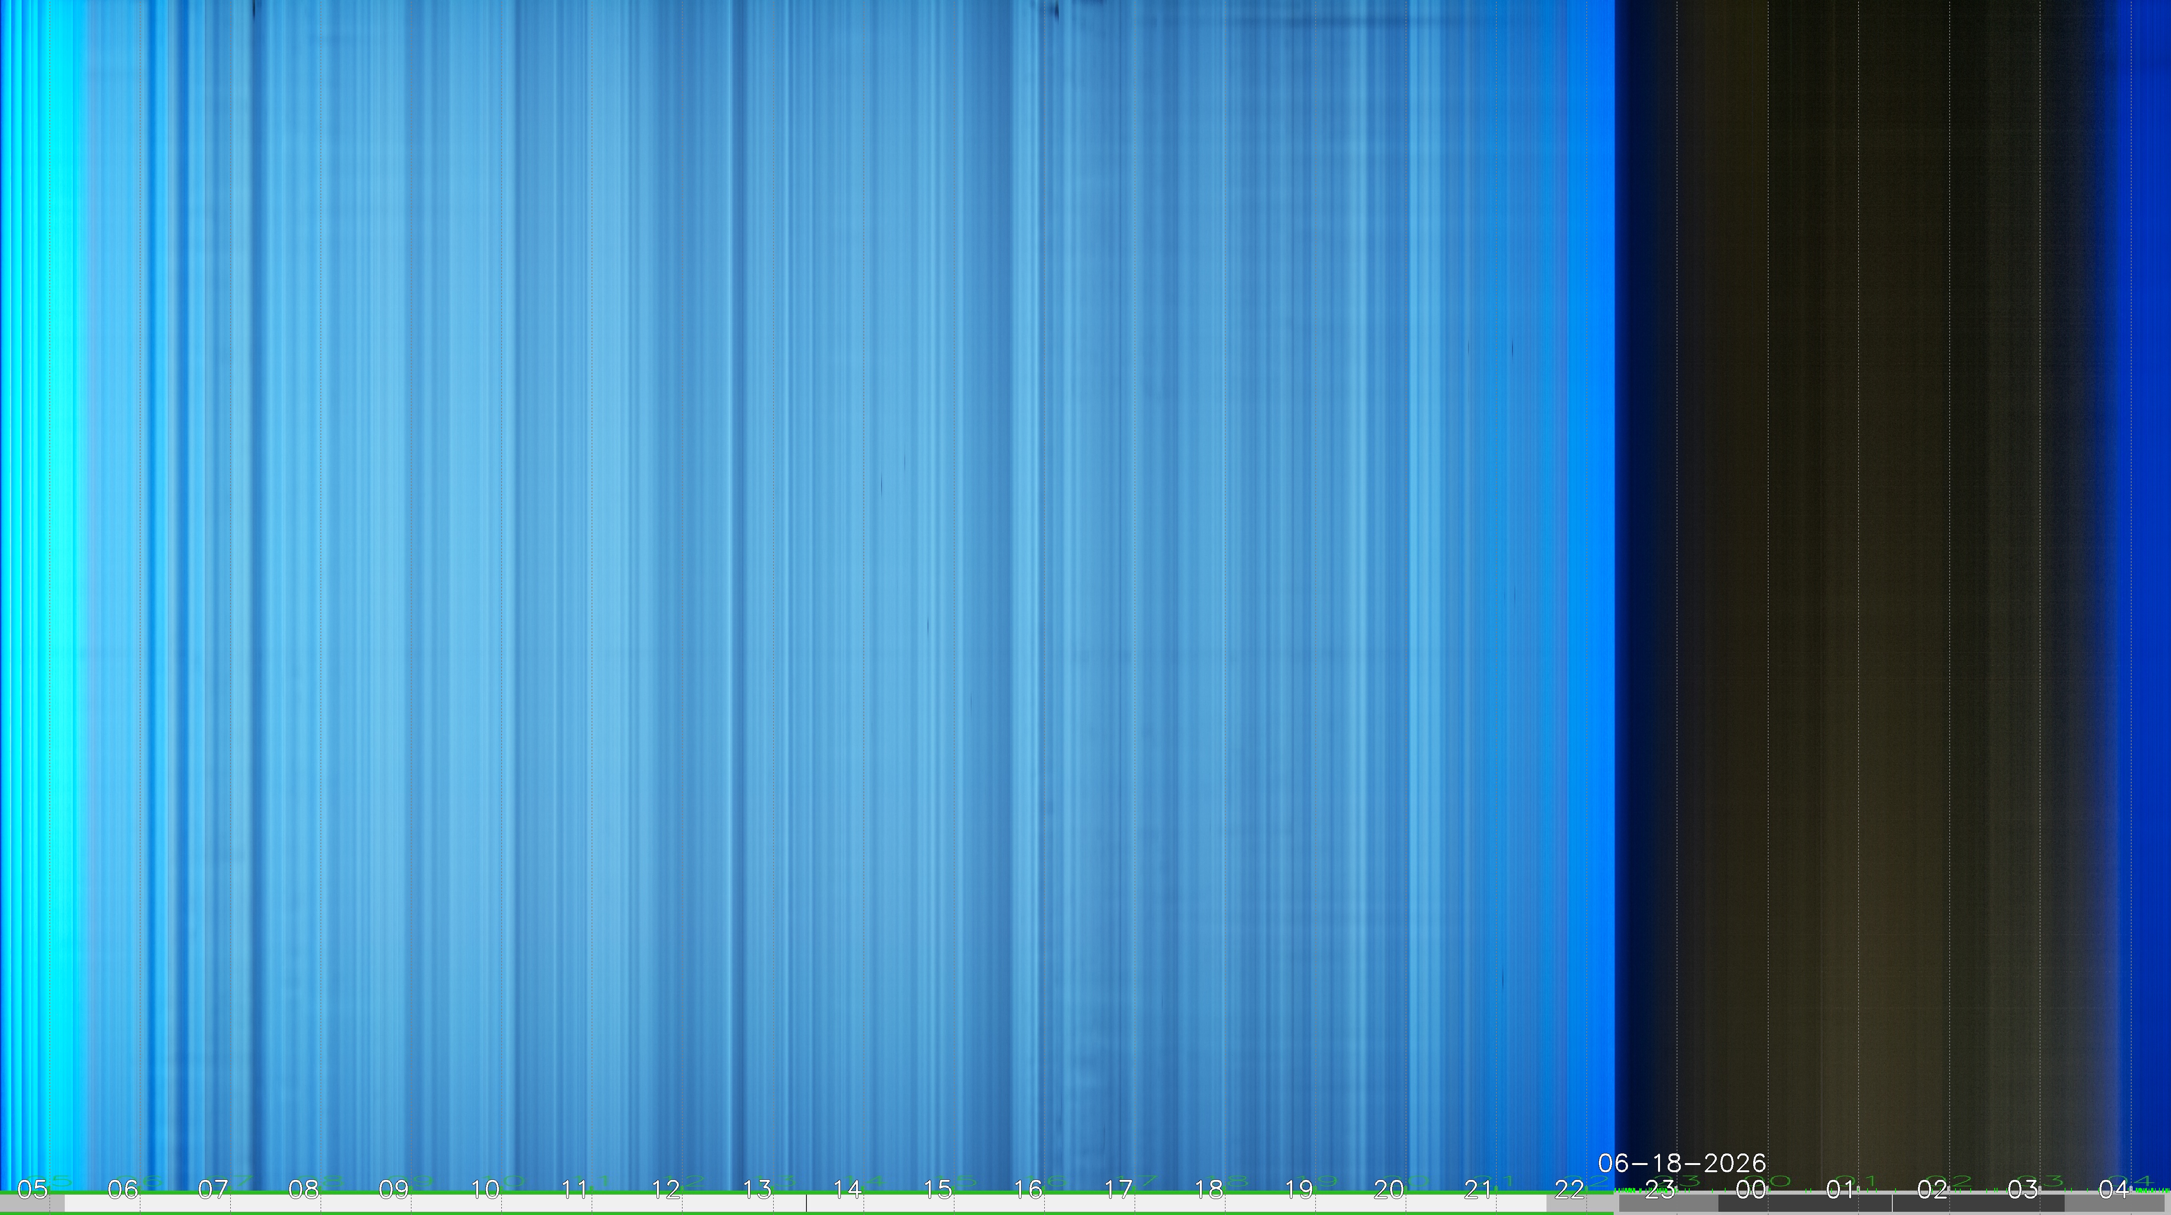Click the white "23" hour label
The width and height of the screenshot is (2171, 1215).
tap(1660, 1190)
